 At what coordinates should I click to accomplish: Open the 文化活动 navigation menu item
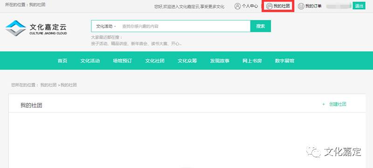pos(90,61)
